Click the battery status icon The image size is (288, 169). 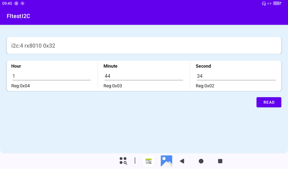pos(277,3)
